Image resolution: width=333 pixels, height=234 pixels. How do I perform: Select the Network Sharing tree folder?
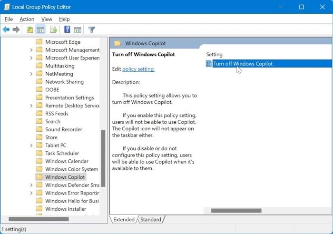(x=65, y=82)
